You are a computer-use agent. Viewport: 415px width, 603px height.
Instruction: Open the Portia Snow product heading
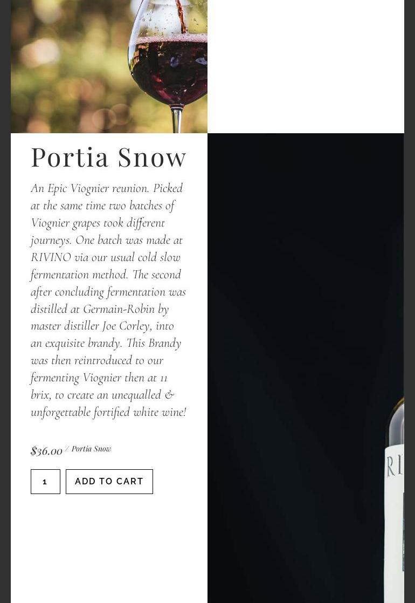pyautogui.click(x=108, y=157)
